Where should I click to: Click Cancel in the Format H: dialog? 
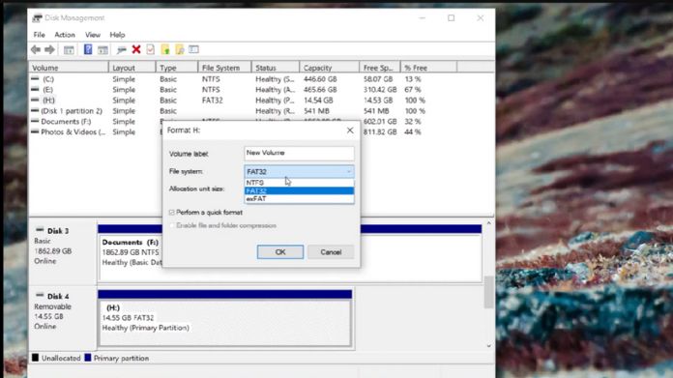click(331, 252)
